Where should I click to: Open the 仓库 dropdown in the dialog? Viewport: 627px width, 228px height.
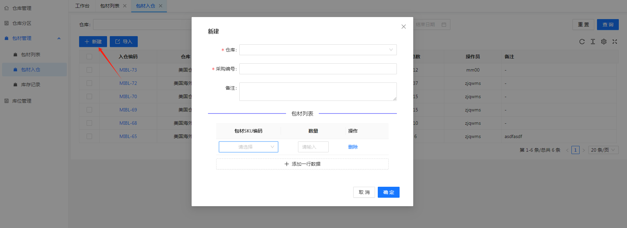pos(318,50)
